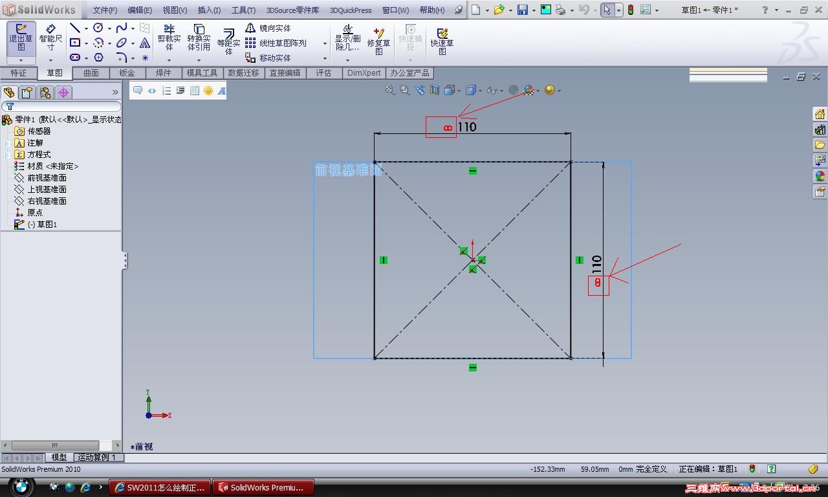Screen dimensions: 828x497
Task: Click the Print icon
Action: [560, 10]
